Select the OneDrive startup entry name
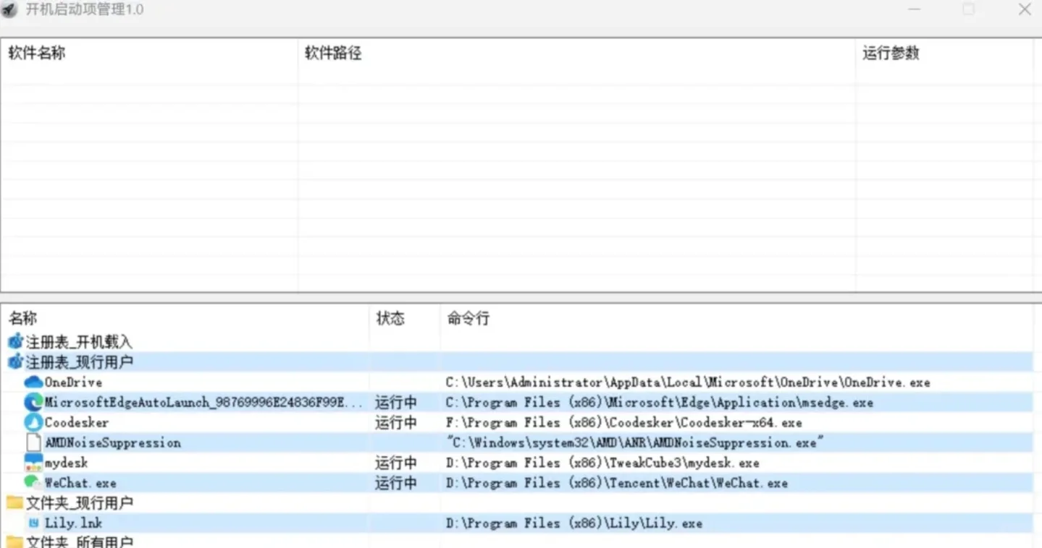Image resolution: width=1042 pixels, height=548 pixels. pos(73,382)
